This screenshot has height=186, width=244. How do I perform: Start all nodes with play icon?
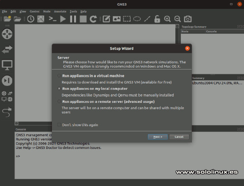tap(63, 19)
